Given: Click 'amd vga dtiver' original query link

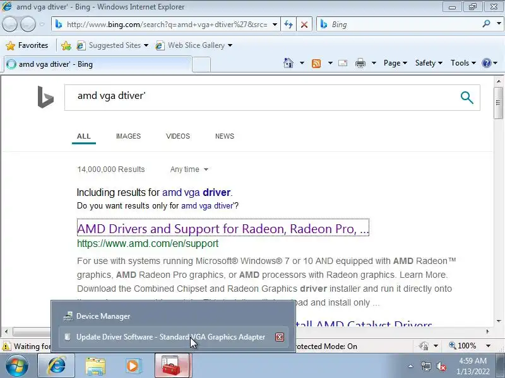Looking at the screenshot, I should pyautogui.click(x=208, y=206).
